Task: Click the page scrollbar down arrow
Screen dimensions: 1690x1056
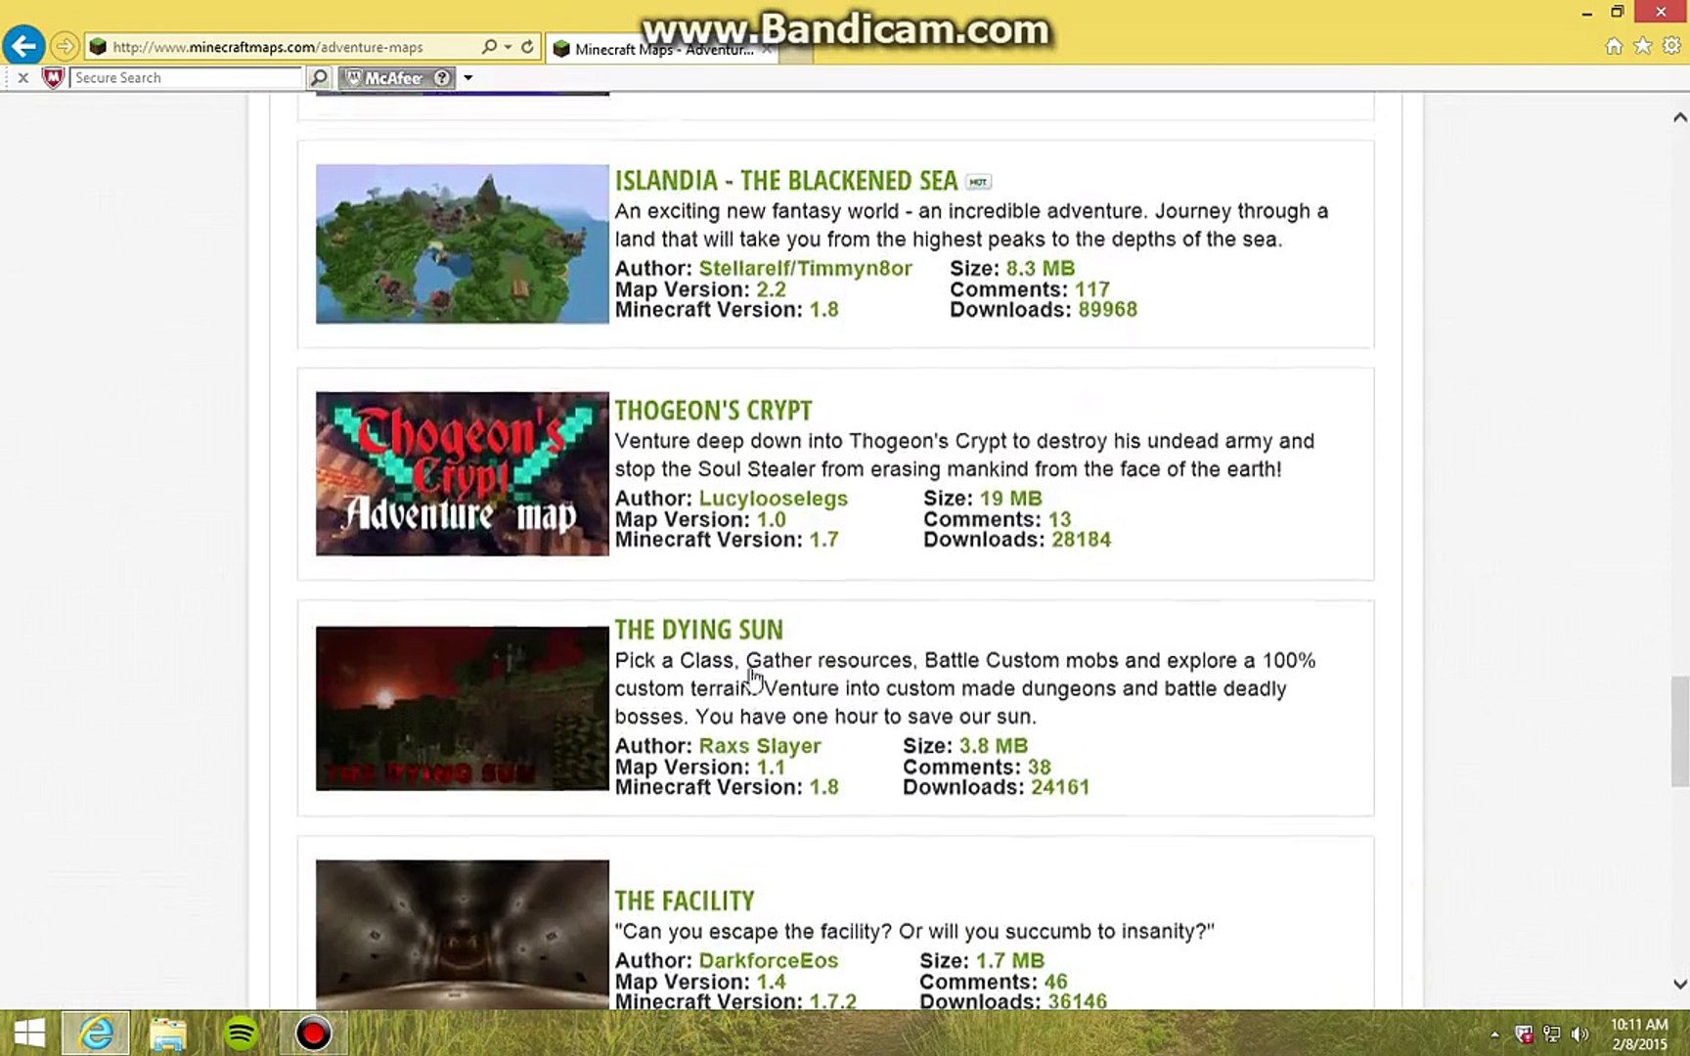Action: (x=1679, y=985)
